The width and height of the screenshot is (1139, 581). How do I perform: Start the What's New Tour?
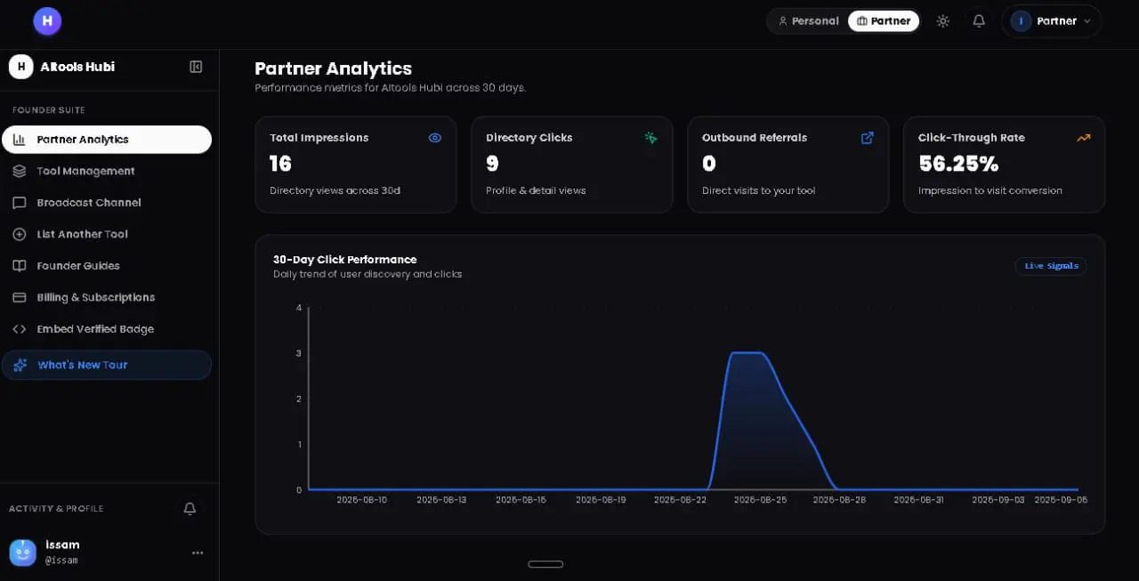(x=107, y=365)
